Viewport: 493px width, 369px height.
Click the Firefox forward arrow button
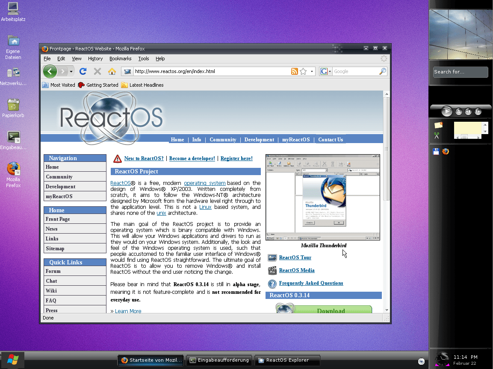(x=63, y=72)
